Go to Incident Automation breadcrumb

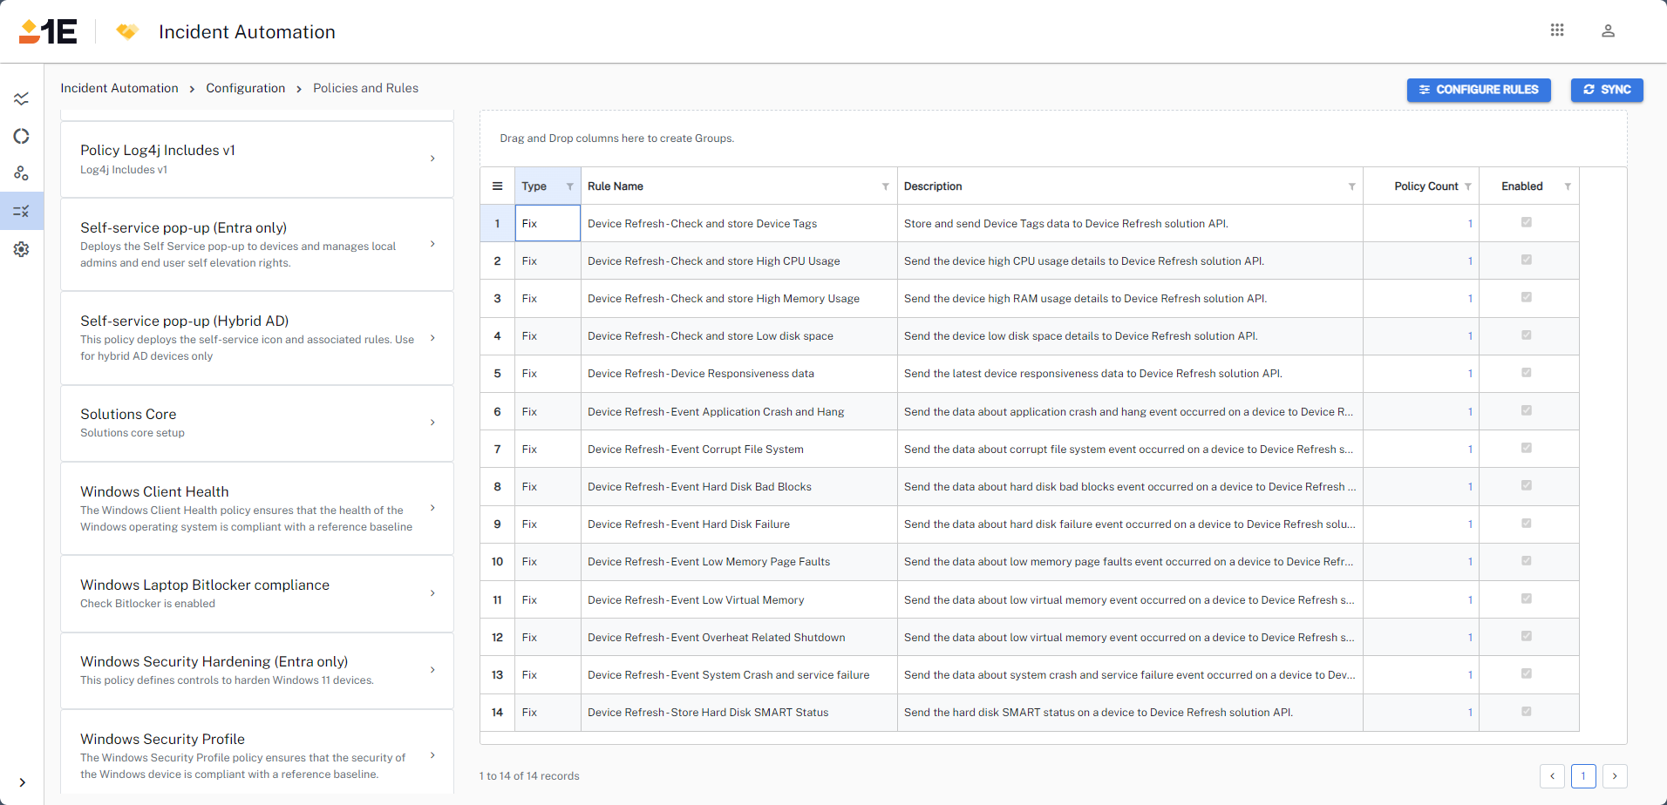point(119,88)
